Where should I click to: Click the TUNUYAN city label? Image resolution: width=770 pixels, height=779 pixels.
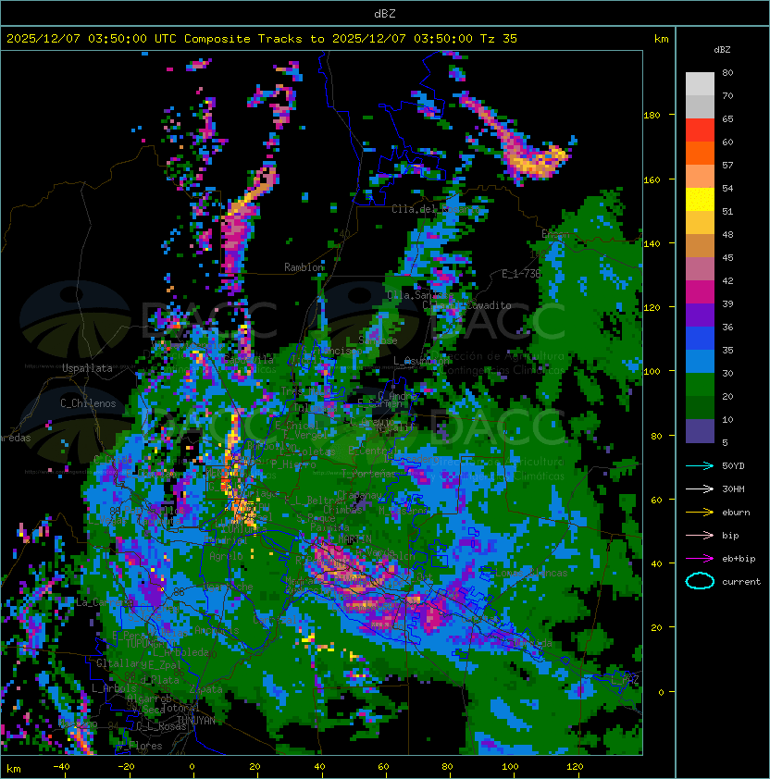[x=196, y=721]
